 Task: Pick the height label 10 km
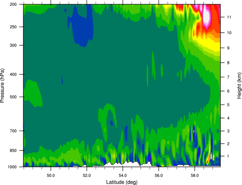[x=229, y=33]
